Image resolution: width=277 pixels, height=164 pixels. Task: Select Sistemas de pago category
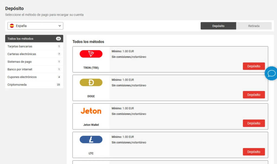click(x=34, y=62)
